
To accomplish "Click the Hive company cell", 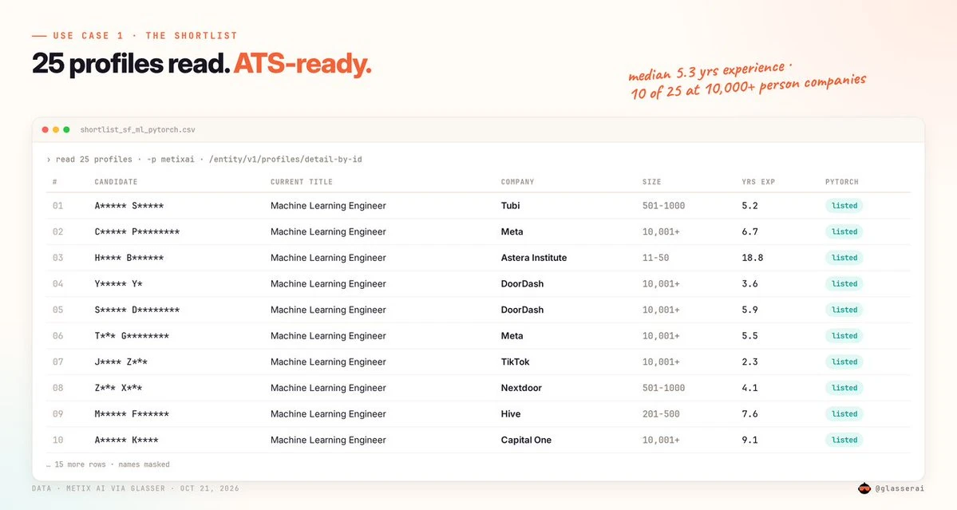I will [511, 414].
